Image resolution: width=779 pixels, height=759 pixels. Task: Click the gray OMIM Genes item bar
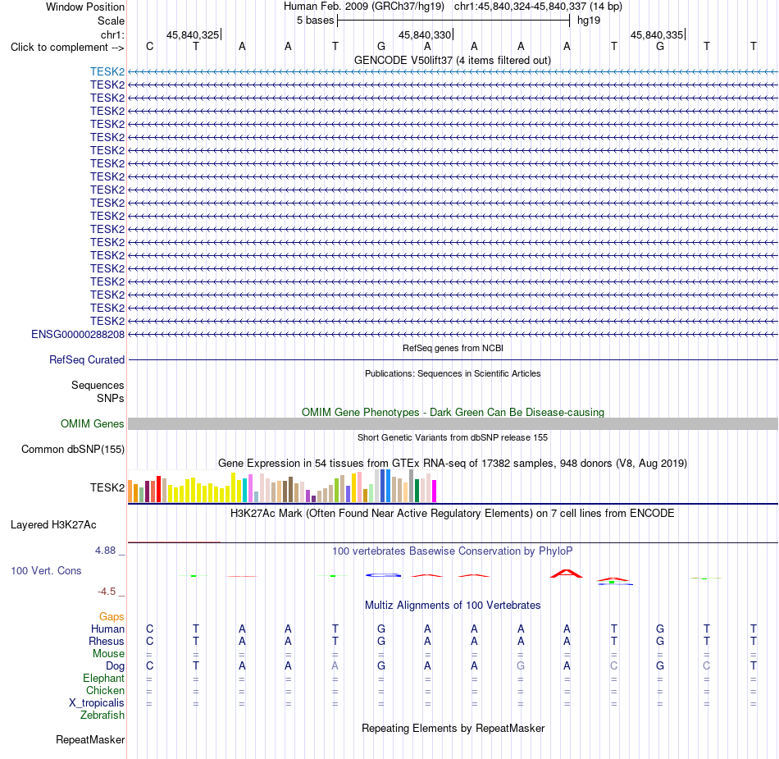coord(453,423)
